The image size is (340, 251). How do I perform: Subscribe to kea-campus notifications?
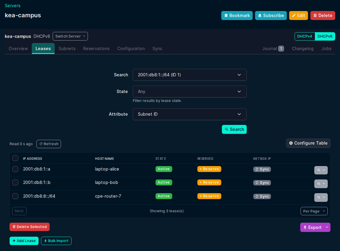(x=271, y=16)
